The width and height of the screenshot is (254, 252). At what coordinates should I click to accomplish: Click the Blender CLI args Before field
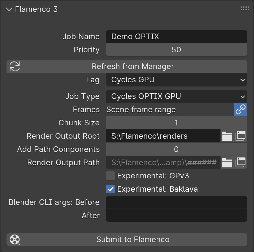tap(176, 202)
